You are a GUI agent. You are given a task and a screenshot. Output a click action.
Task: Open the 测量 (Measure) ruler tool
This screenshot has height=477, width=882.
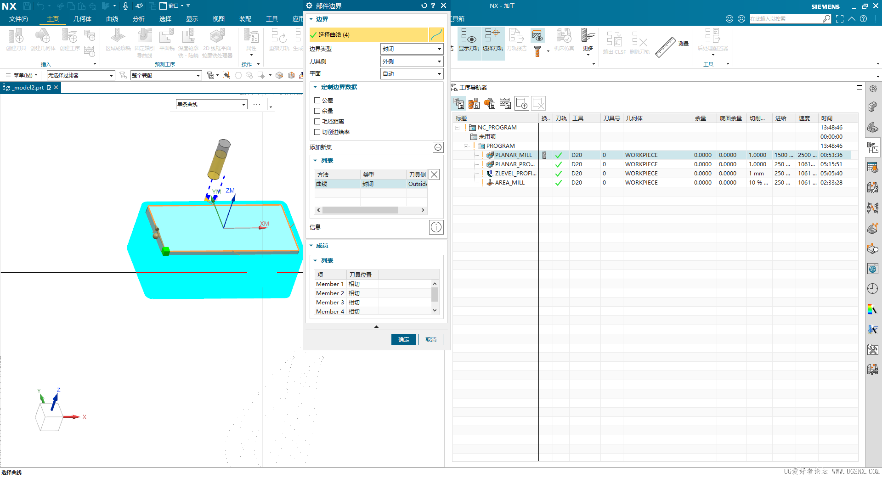tap(665, 47)
